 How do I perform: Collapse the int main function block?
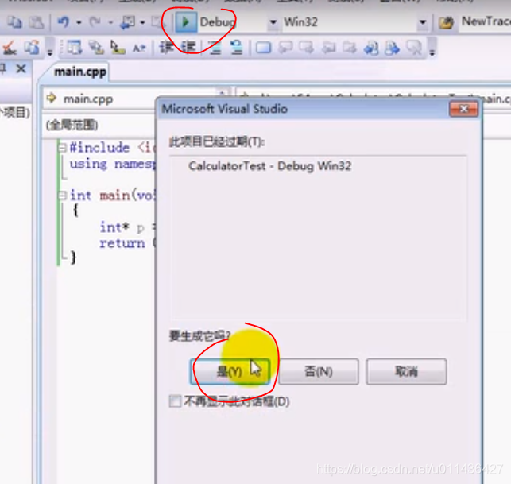62,196
